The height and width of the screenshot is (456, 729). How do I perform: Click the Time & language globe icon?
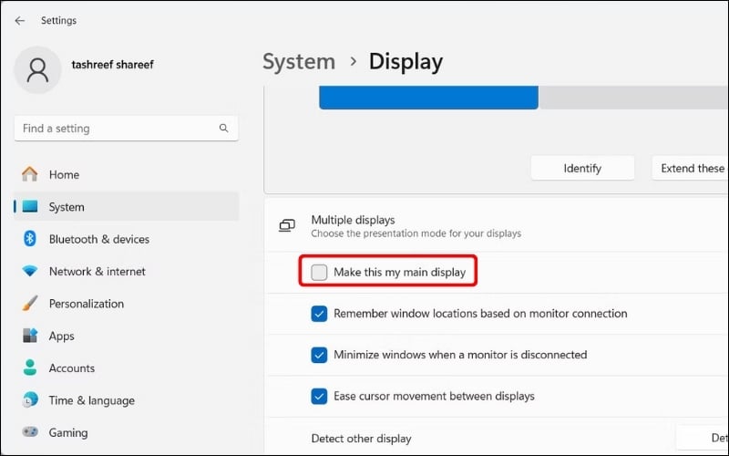(30, 400)
